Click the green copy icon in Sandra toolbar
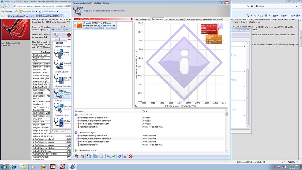Image resolution: width=302 pixels, height=170 pixels. point(83,156)
